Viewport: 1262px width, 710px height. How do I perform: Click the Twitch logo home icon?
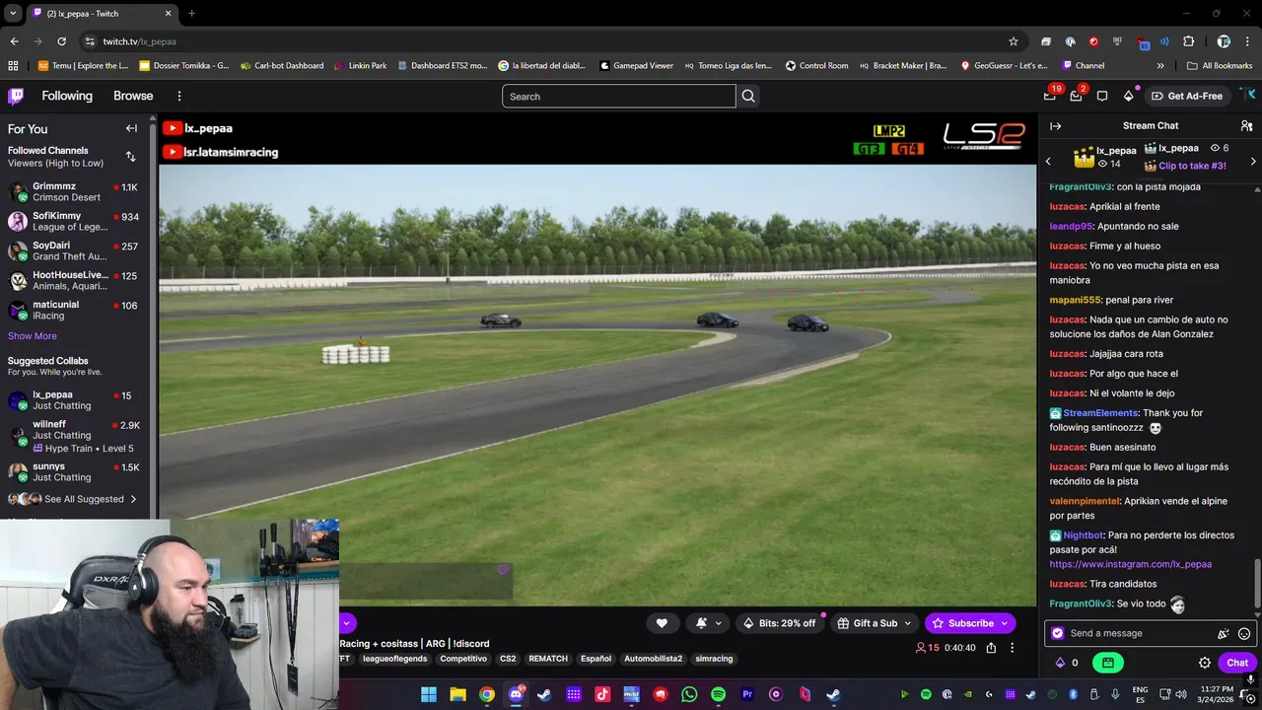pos(16,96)
